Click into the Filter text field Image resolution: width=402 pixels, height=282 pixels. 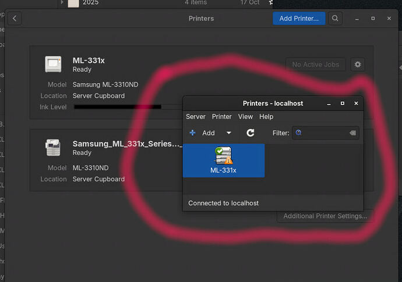[x=325, y=133]
